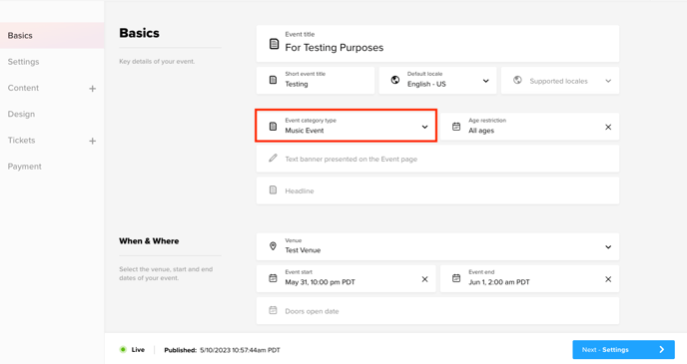687x364 pixels.
Task: Click the location pin icon beside Venue
Action: (x=273, y=246)
